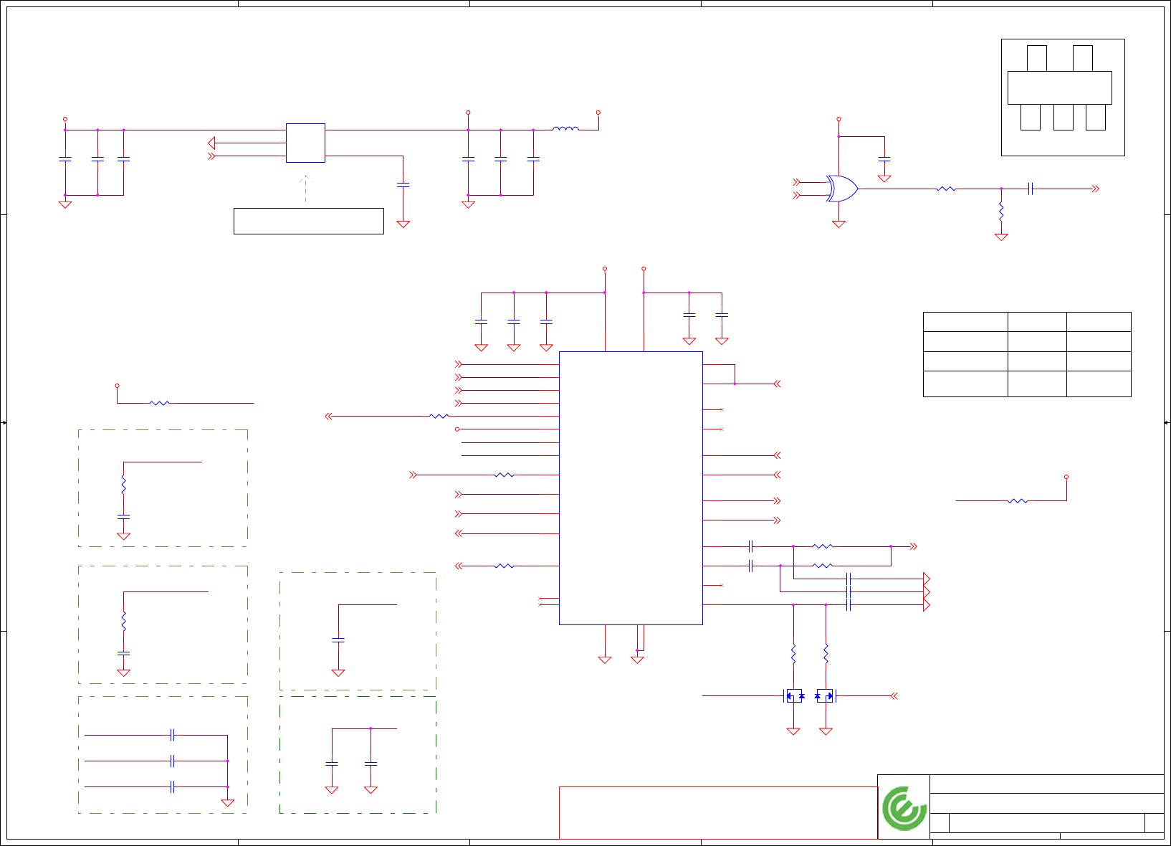Select the red-outlined notes box at bottom
Image resolution: width=1171 pixels, height=846 pixels.
(718, 813)
